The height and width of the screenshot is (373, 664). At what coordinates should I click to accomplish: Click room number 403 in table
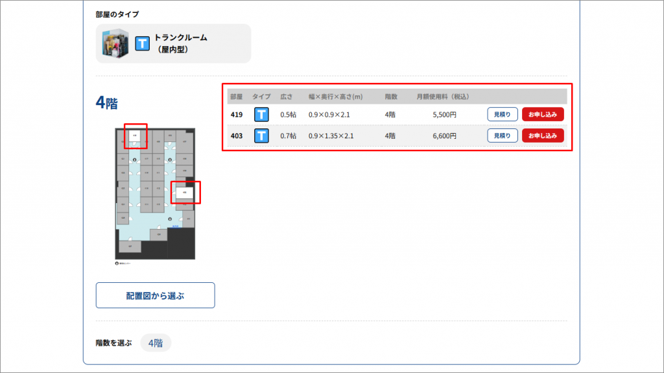click(x=237, y=136)
